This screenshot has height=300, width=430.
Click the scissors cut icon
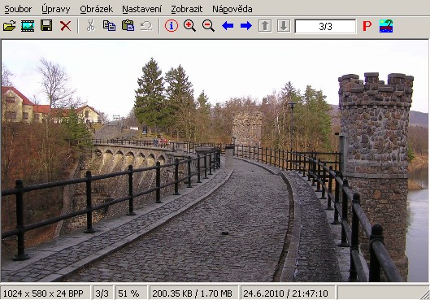pos(90,26)
